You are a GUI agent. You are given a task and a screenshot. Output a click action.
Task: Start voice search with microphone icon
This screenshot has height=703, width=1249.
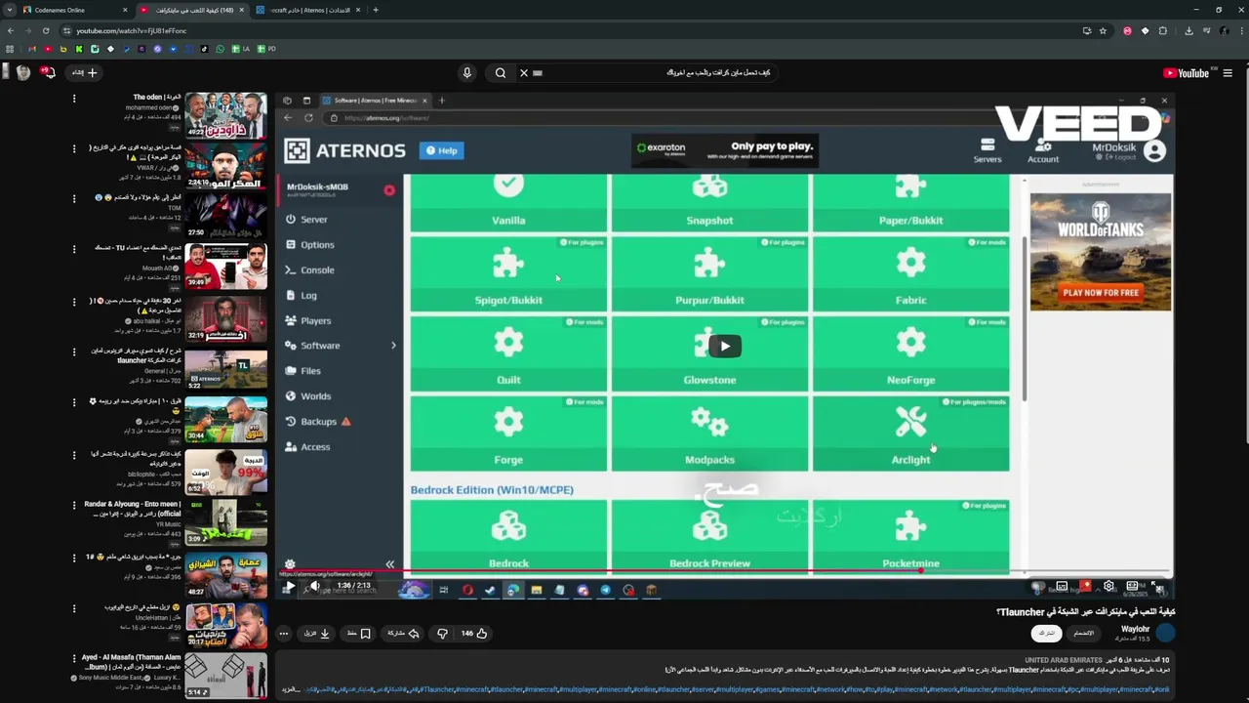(466, 72)
